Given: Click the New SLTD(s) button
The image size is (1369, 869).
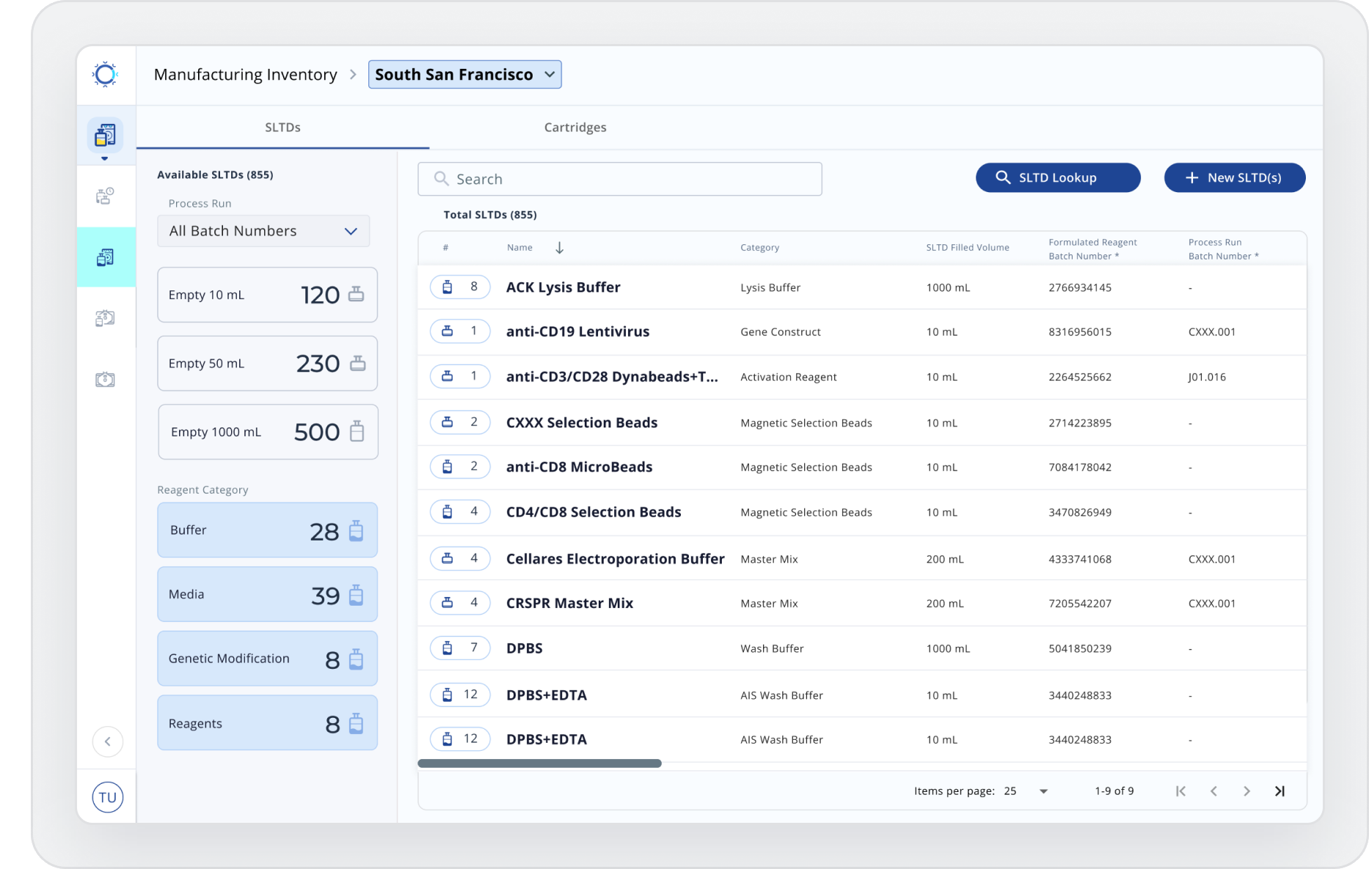Looking at the screenshot, I should click(1235, 177).
